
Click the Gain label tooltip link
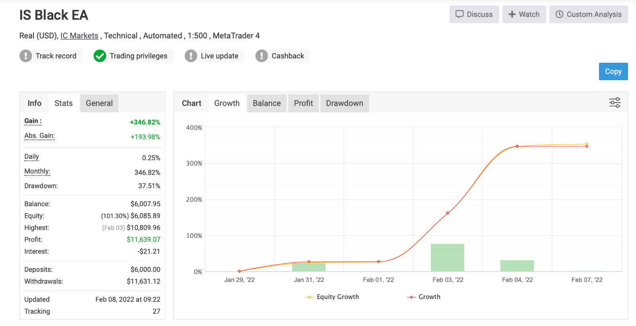click(33, 121)
